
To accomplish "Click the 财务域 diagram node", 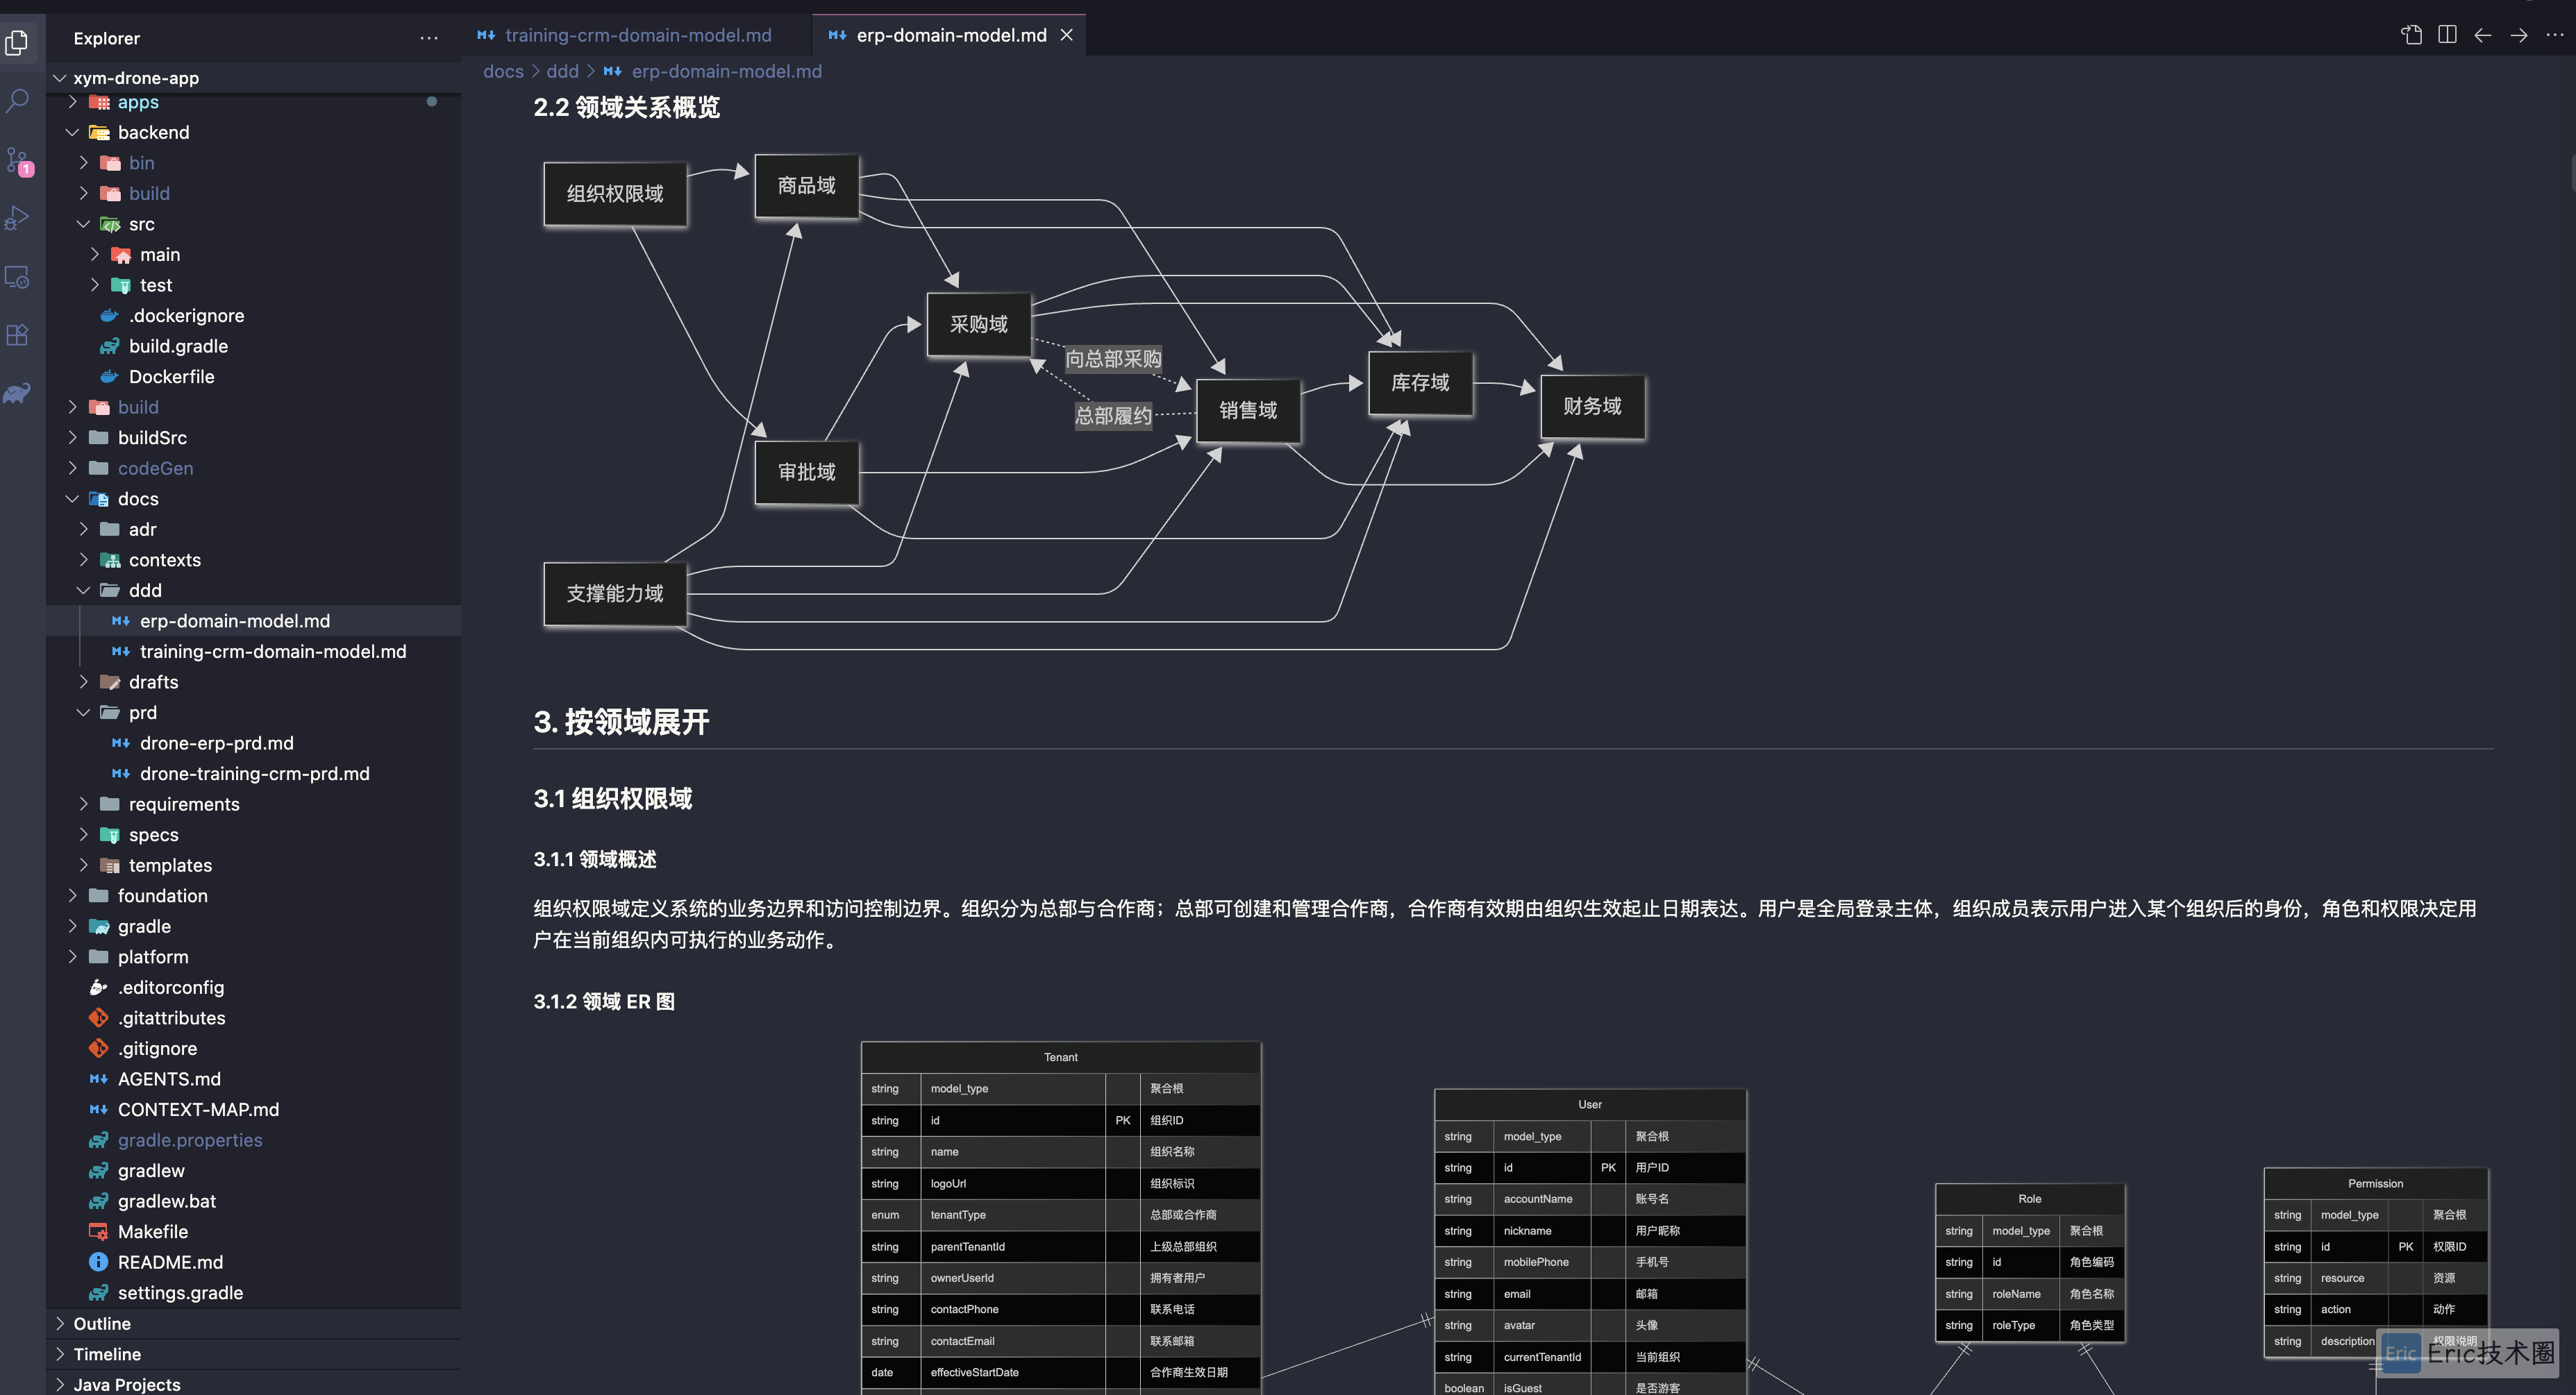I will point(1593,406).
